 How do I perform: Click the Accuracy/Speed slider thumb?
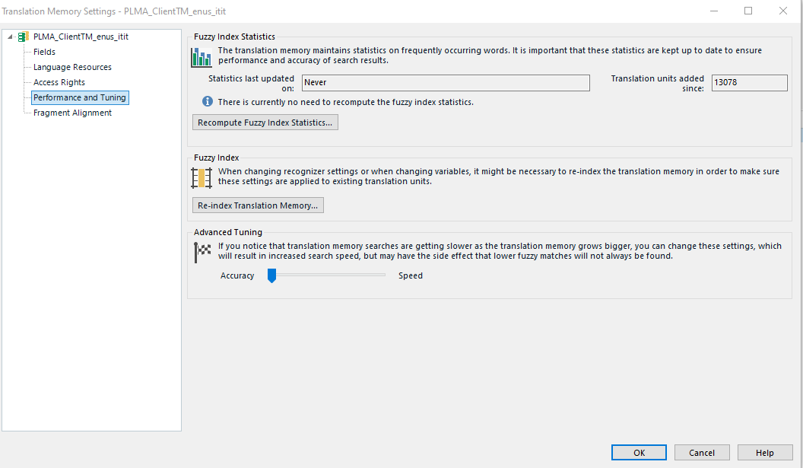(x=272, y=275)
